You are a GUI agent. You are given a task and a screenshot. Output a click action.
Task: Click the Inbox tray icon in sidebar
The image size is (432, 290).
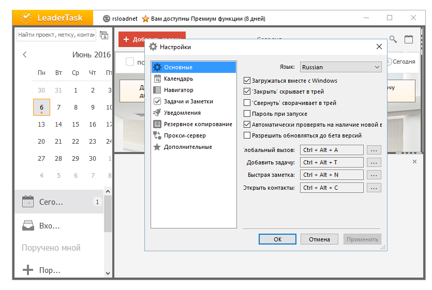[x=28, y=225]
